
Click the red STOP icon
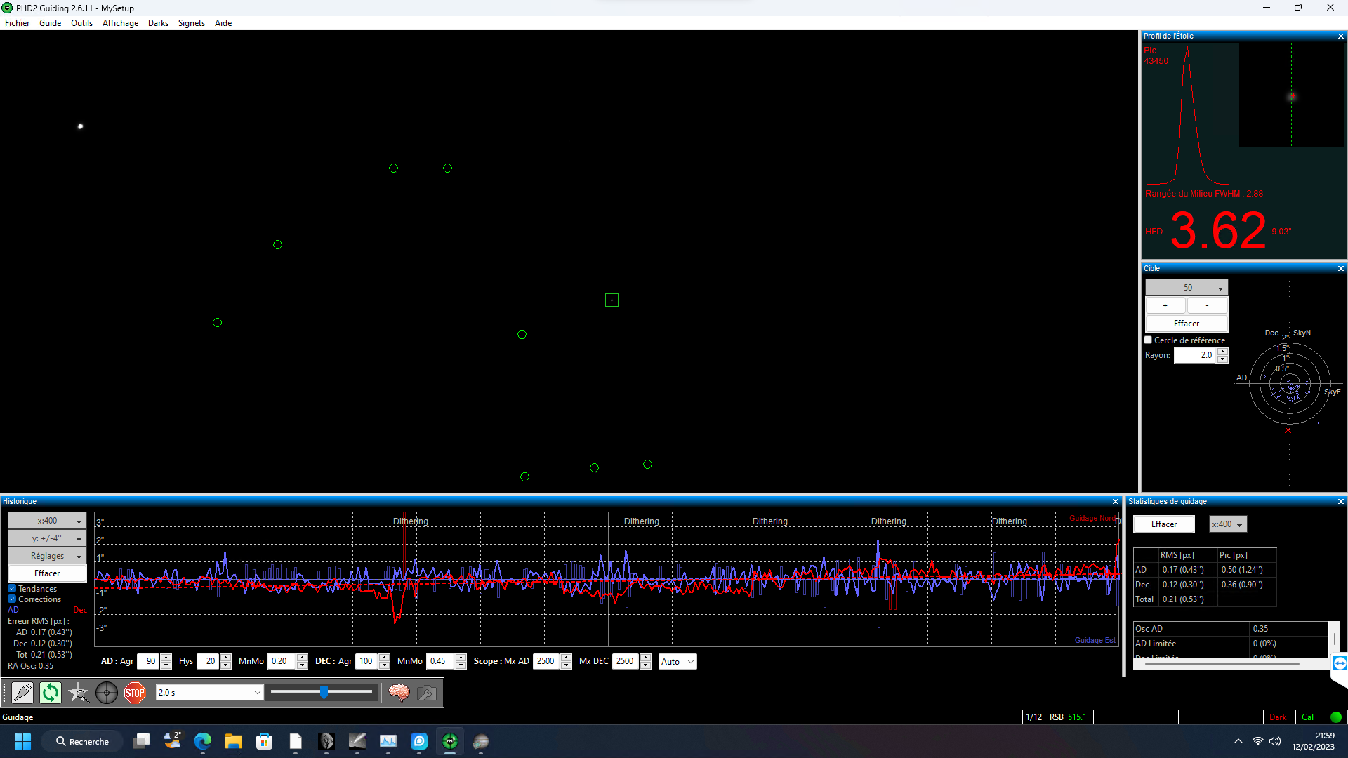click(x=135, y=693)
